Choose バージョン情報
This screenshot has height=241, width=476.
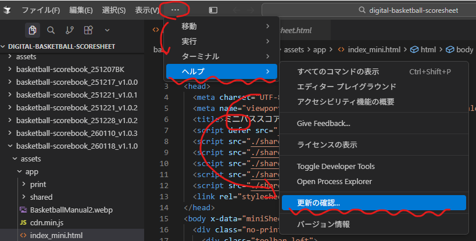coord(374,224)
